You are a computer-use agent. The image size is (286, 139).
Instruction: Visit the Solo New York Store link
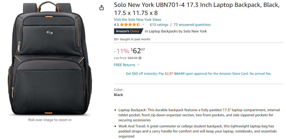137,20
